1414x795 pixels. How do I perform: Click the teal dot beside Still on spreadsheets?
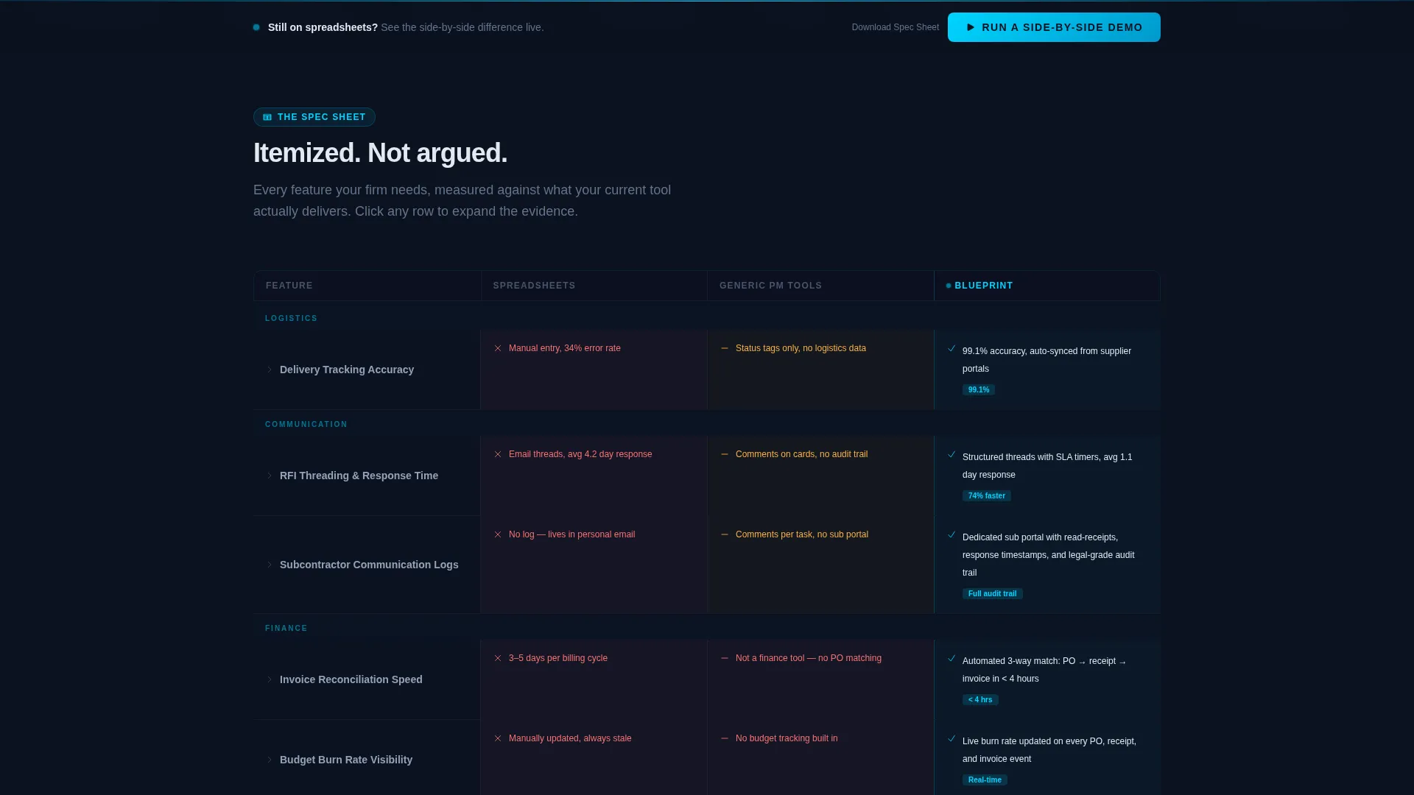coord(256,27)
